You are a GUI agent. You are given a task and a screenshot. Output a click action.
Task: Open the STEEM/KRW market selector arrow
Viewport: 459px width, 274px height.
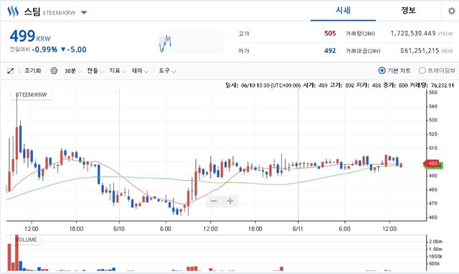coord(84,13)
